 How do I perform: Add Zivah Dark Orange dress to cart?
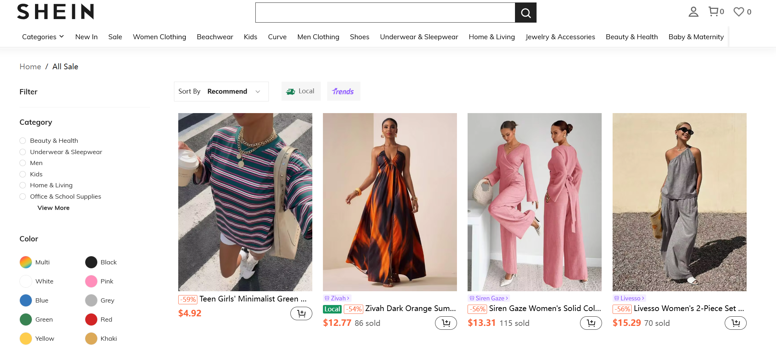(x=446, y=323)
